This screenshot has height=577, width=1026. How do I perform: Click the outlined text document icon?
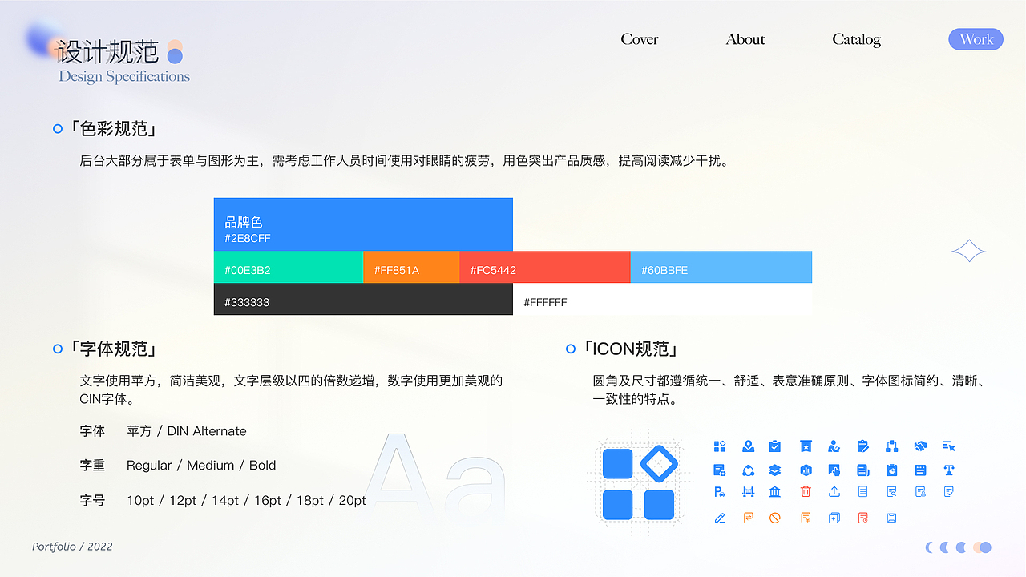click(862, 491)
